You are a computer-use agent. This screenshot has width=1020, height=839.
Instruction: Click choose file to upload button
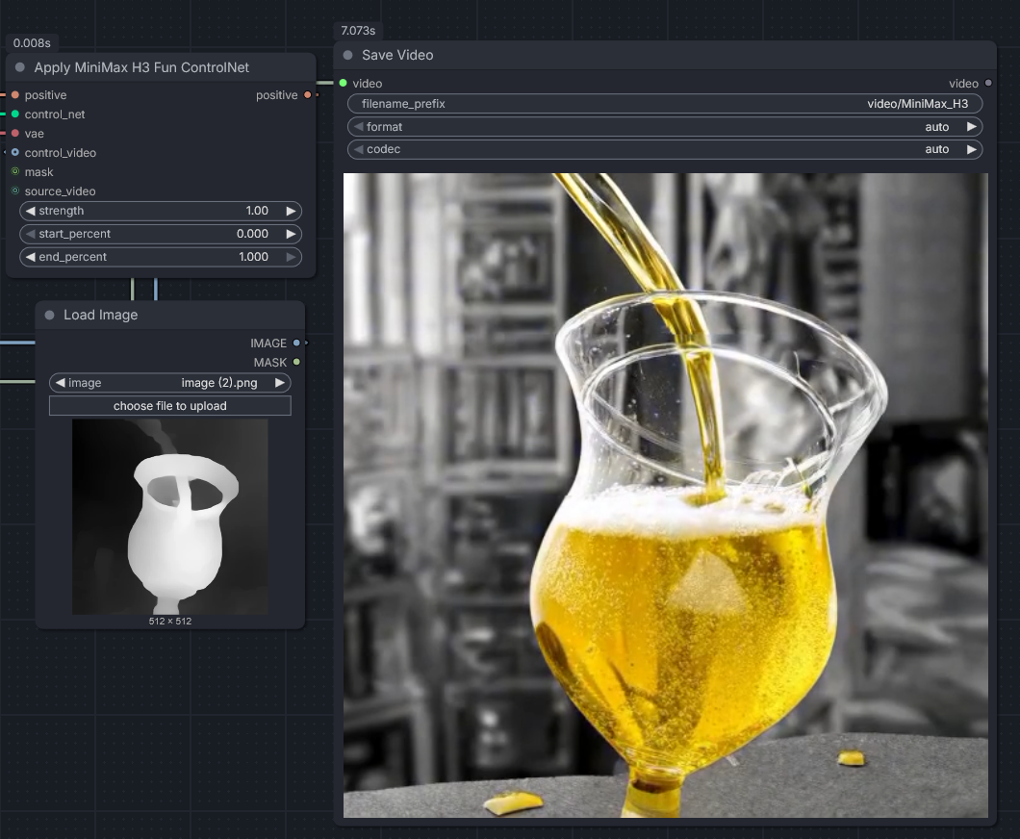(169, 406)
